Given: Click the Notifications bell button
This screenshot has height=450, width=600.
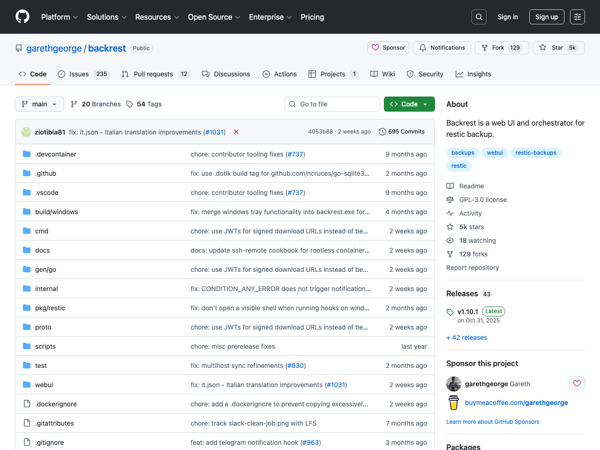Looking at the screenshot, I should [x=442, y=48].
